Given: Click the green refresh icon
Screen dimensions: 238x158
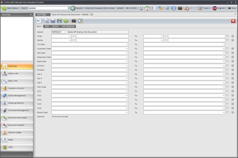Looking at the screenshot, I should 66,21.
